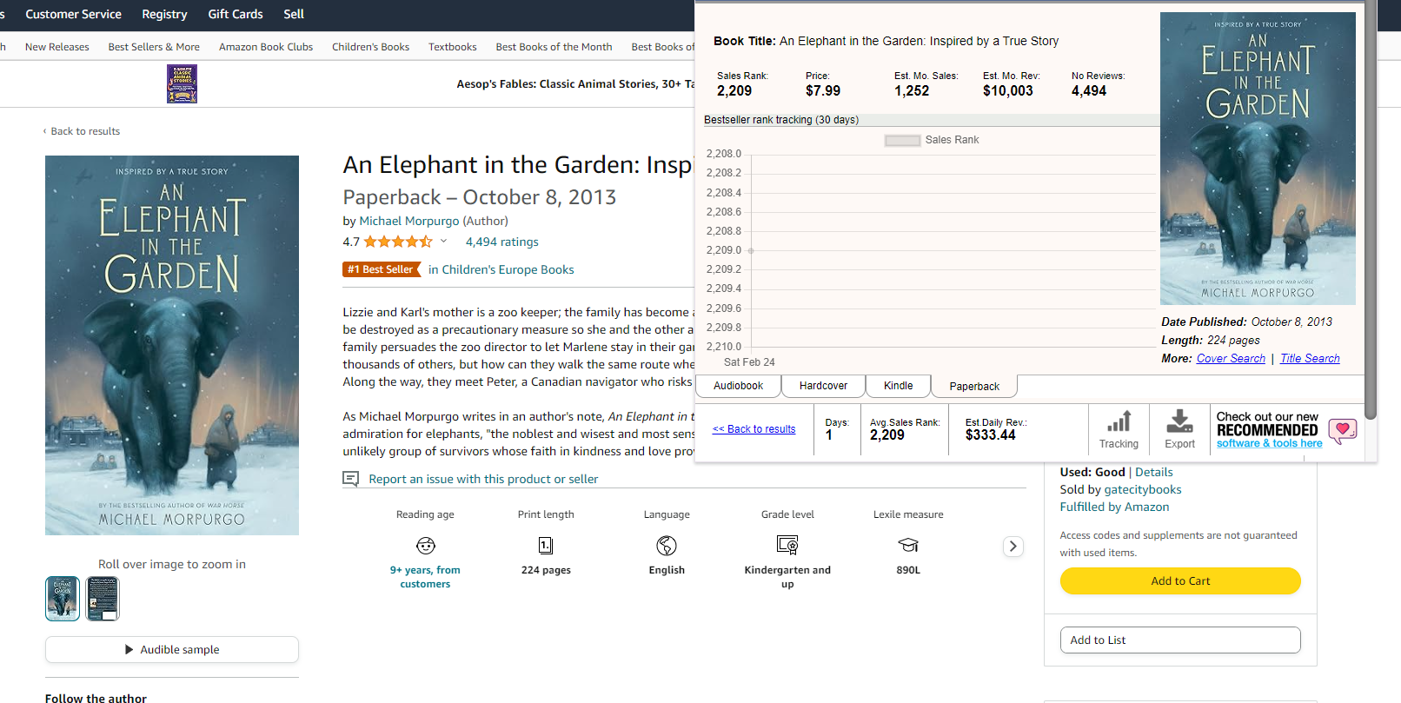Click the report issue speech-bubble icon
Screen dimensions: 1401x703
350,479
